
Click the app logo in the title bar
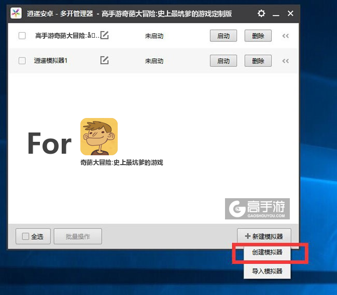[16, 13]
